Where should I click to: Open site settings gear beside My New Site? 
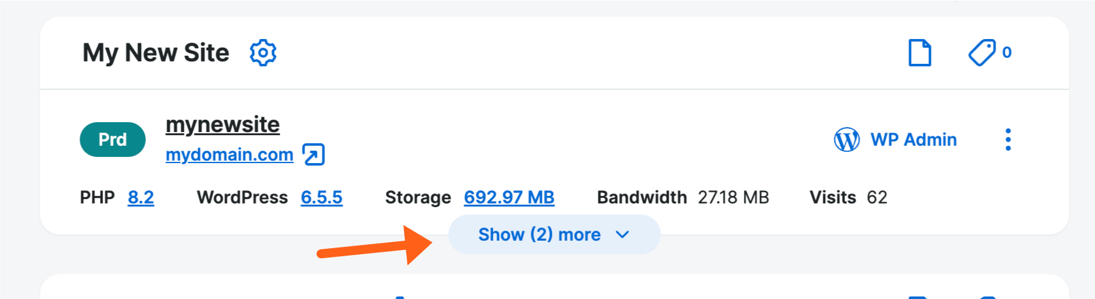(x=263, y=53)
